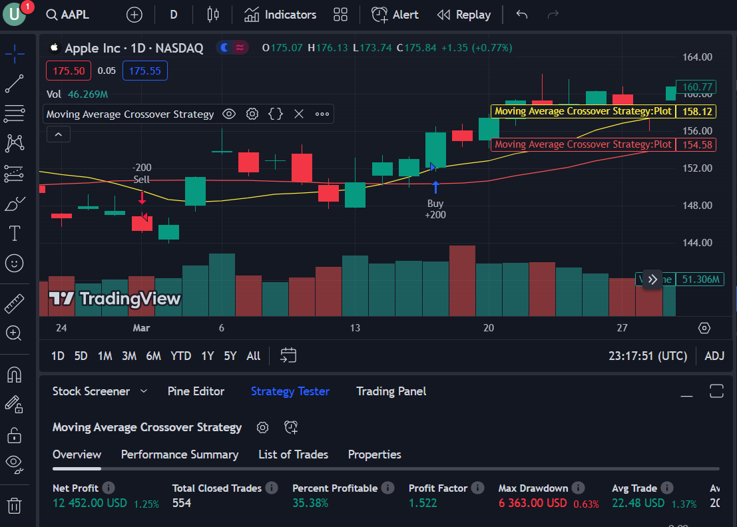Open the Fibonacci retracement tools

(x=15, y=113)
